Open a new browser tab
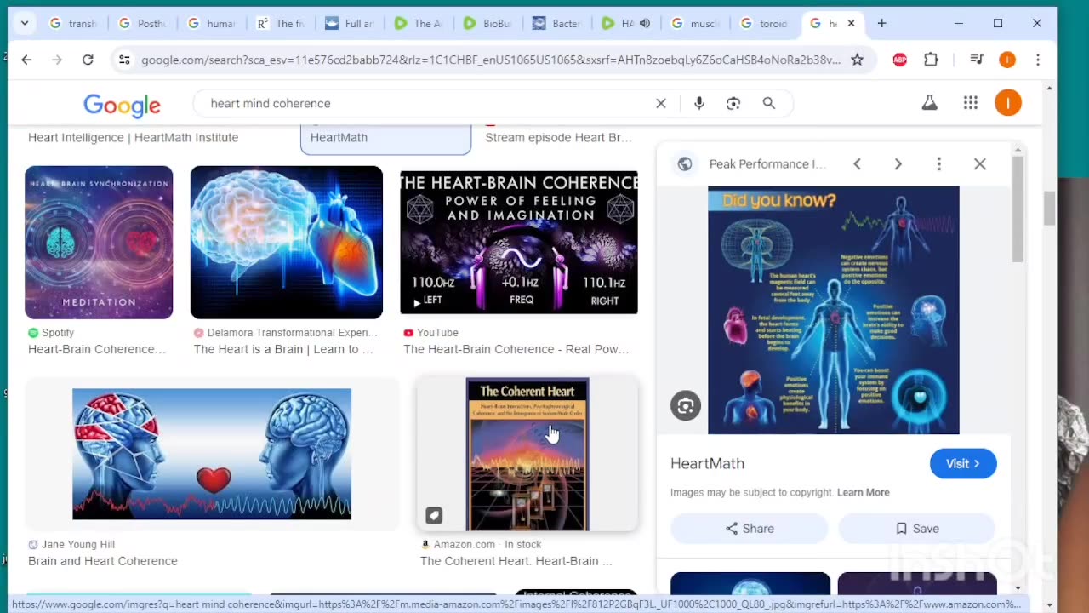This screenshot has height=613, width=1089. click(x=881, y=23)
